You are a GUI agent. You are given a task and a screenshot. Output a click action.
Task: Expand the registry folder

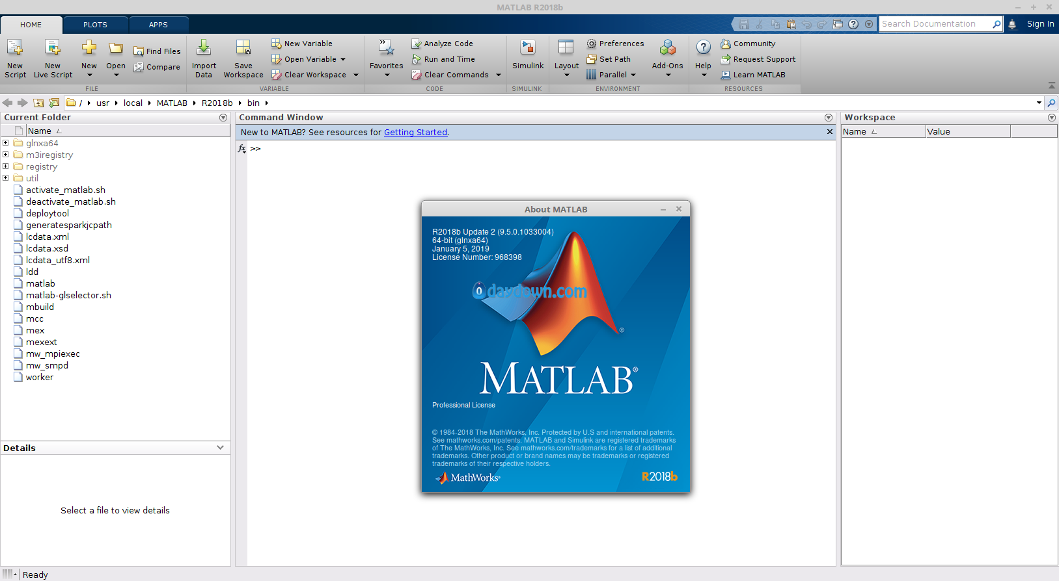(6, 166)
